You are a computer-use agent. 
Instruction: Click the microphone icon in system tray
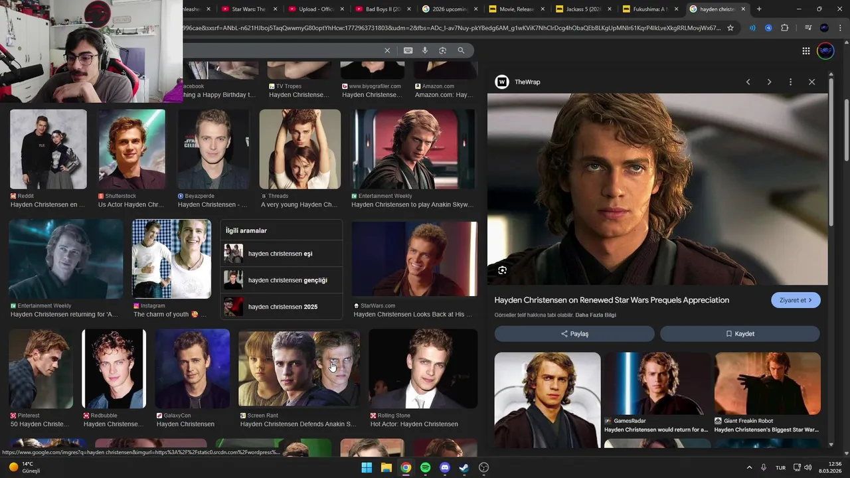764,467
